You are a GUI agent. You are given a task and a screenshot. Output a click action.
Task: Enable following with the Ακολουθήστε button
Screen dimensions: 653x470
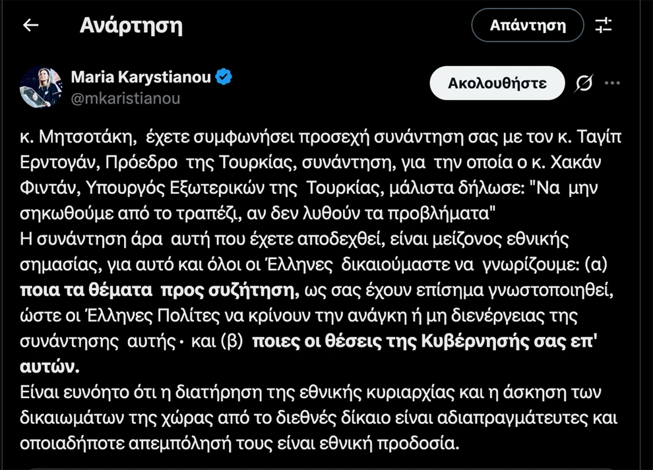[497, 83]
